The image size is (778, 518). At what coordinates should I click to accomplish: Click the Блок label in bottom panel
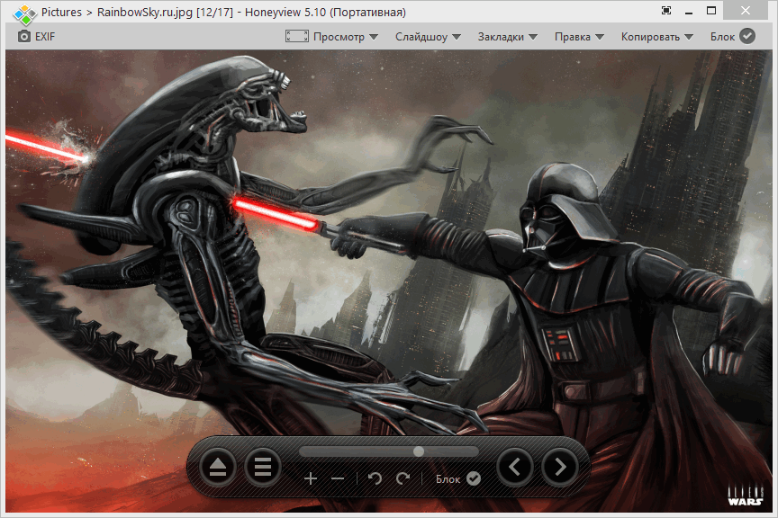(x=448, y=478)
